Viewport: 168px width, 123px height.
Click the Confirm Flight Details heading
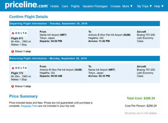pos(28,17)
